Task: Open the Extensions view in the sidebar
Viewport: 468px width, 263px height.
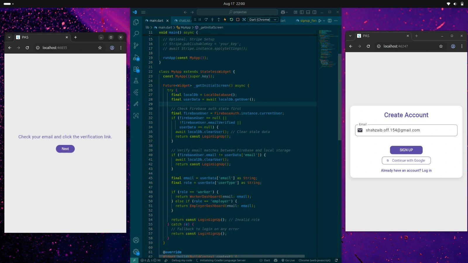Action: click(x=136, y=69)
